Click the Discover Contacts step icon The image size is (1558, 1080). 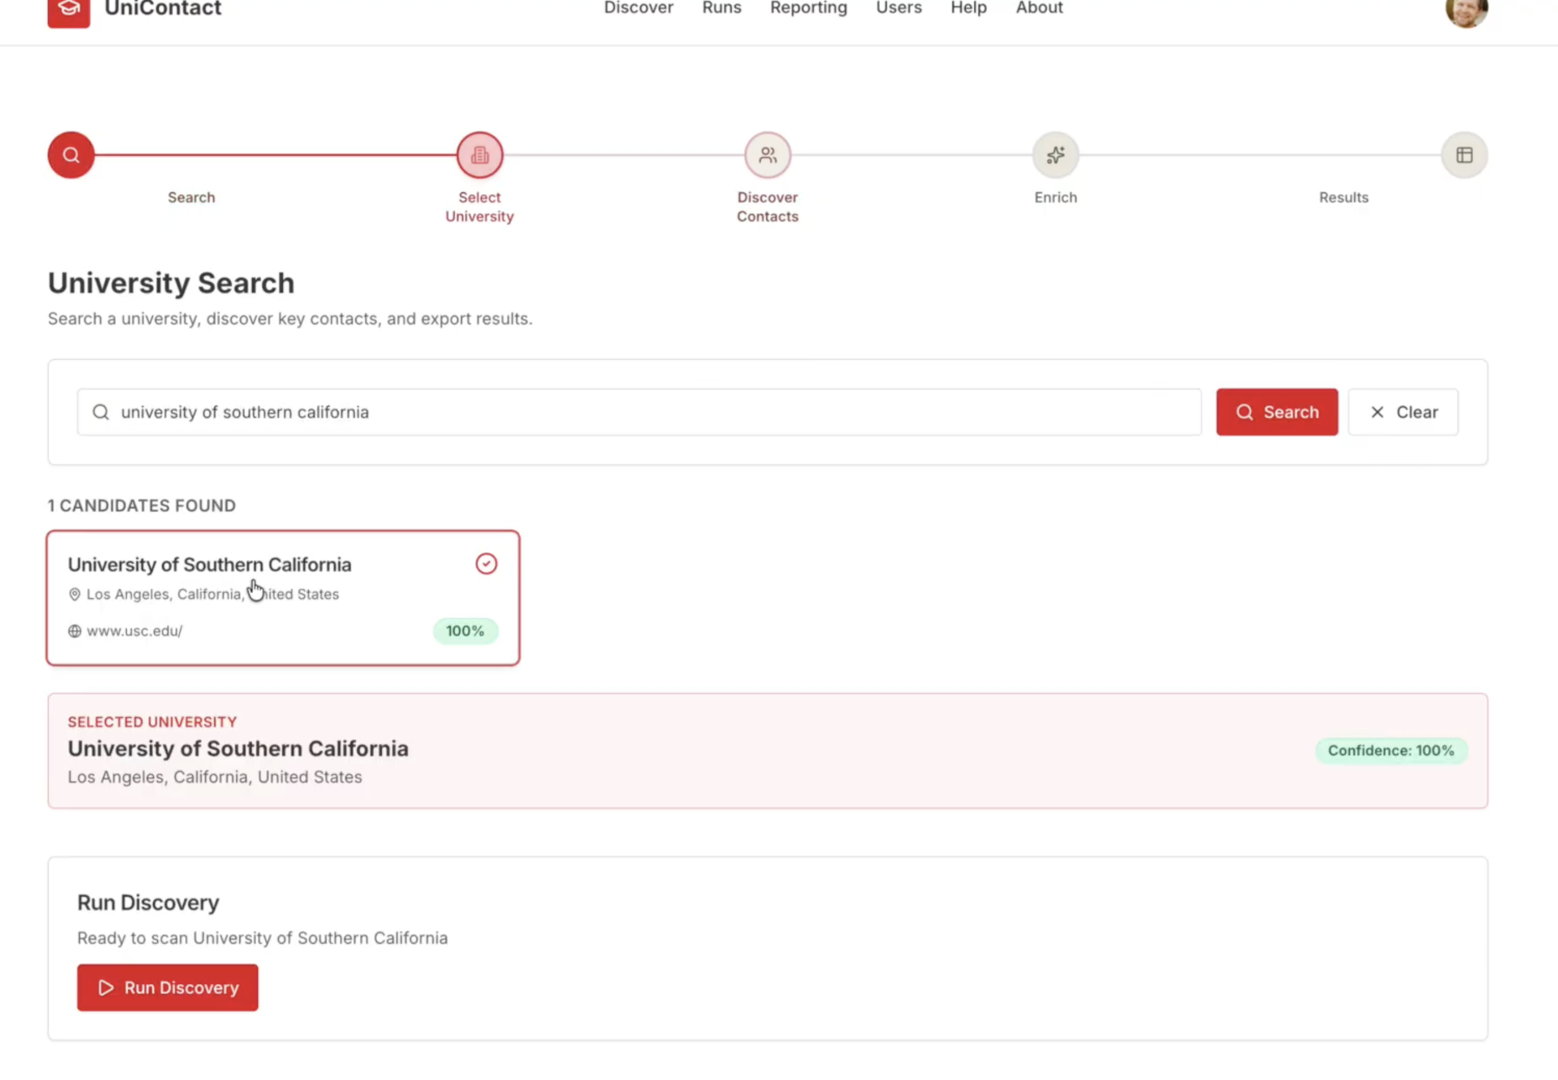767,155
